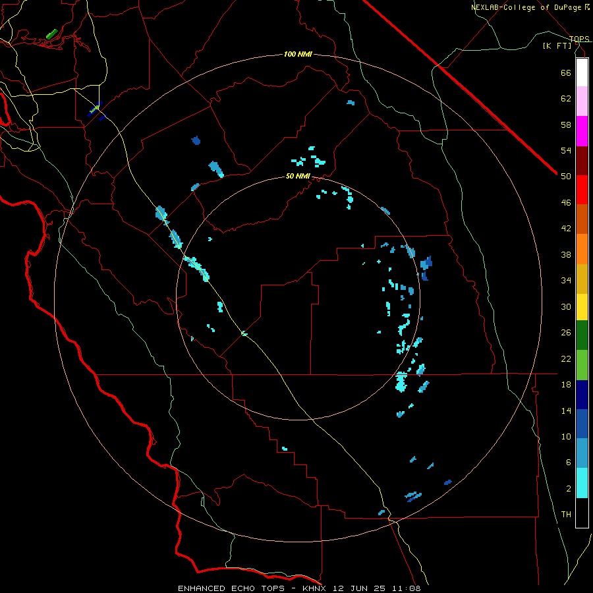Screen dimensions: 593x593
Task: Click the "26" scale value
Action: tap(566, 333)
